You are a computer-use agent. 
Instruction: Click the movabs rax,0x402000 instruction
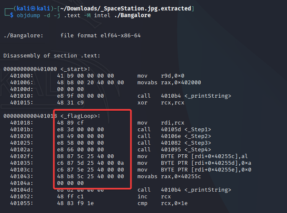(x=169, y=83)
